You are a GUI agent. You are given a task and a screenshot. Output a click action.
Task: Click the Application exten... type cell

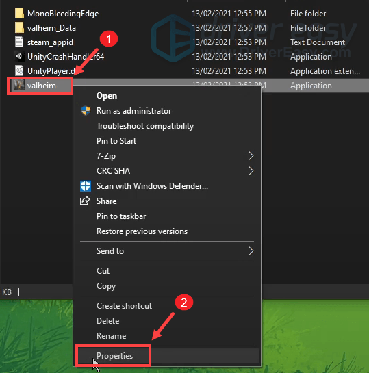coord(325,71)
